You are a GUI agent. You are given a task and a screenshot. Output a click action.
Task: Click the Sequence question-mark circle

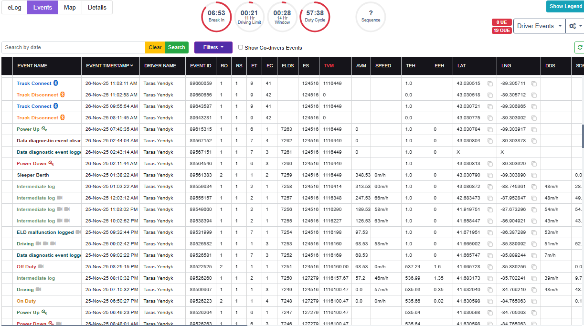pos(371,17)
